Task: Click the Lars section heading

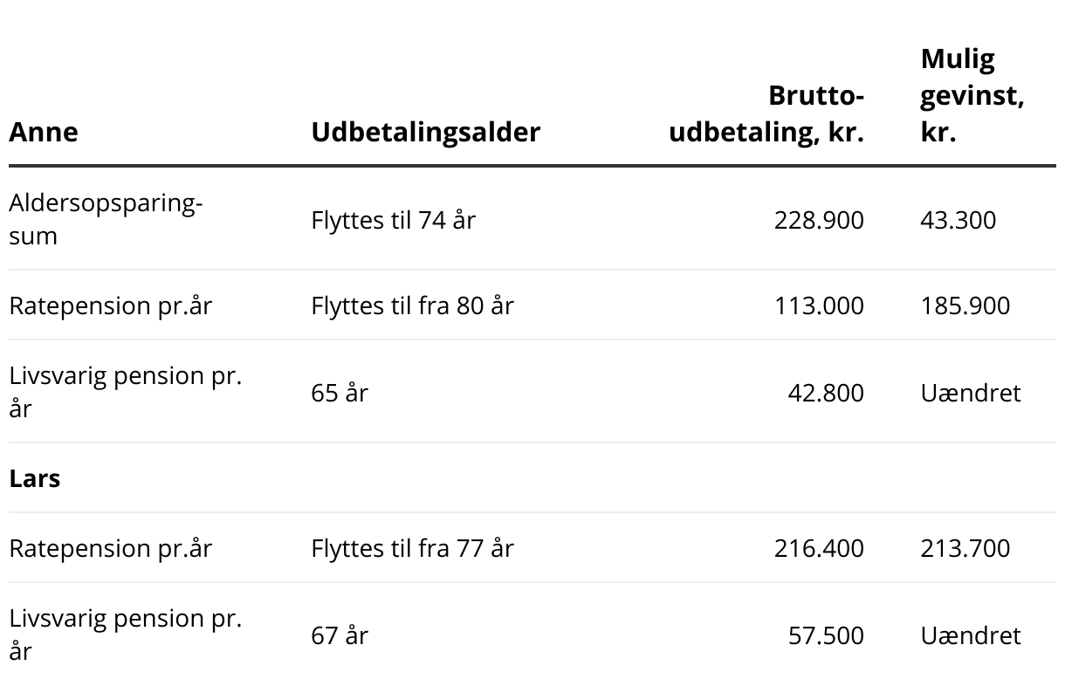Action: point(34,478)
